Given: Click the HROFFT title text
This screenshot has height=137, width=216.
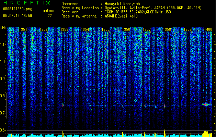Looking at the screenshot, I should coord(22,3).
